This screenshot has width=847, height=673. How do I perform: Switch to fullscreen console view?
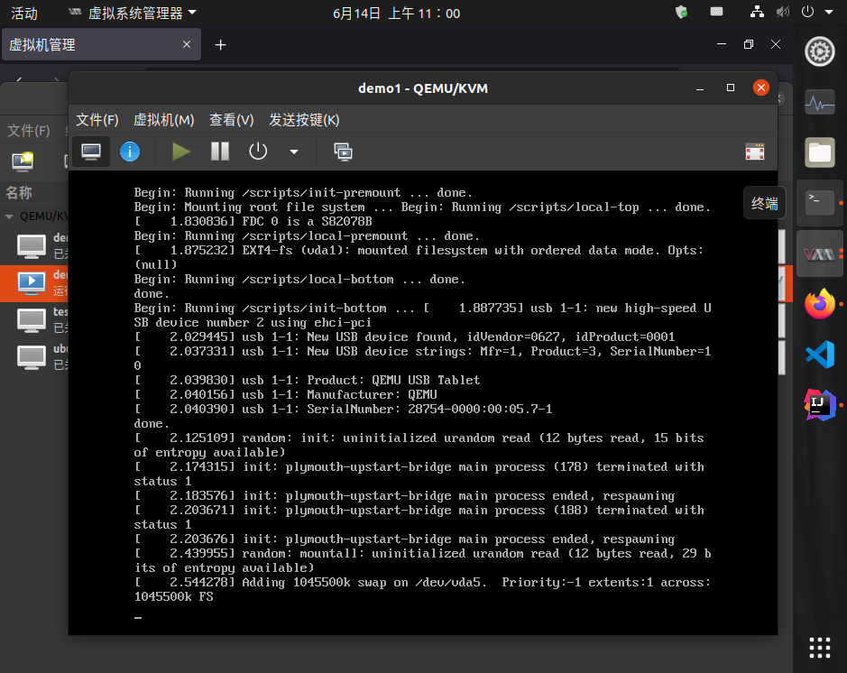pos(755,152)
